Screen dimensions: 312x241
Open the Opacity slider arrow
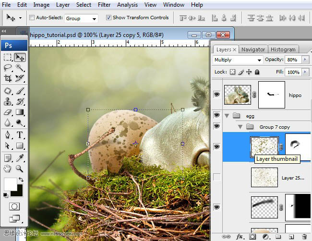tap(305, 60)
